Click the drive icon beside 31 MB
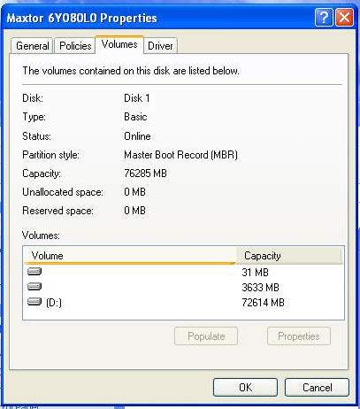 pos(34,271)
